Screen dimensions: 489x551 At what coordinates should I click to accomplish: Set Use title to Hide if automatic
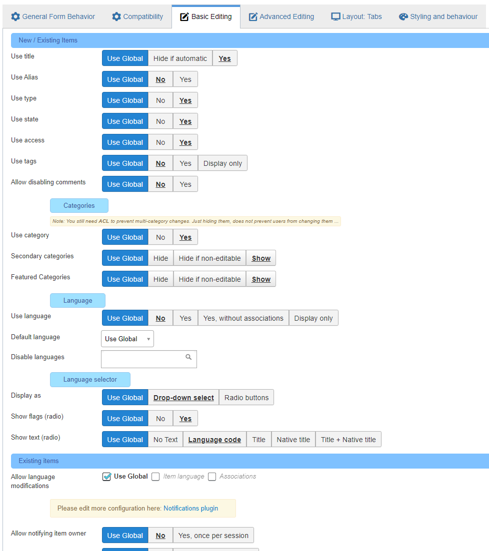tap(180, 58)
